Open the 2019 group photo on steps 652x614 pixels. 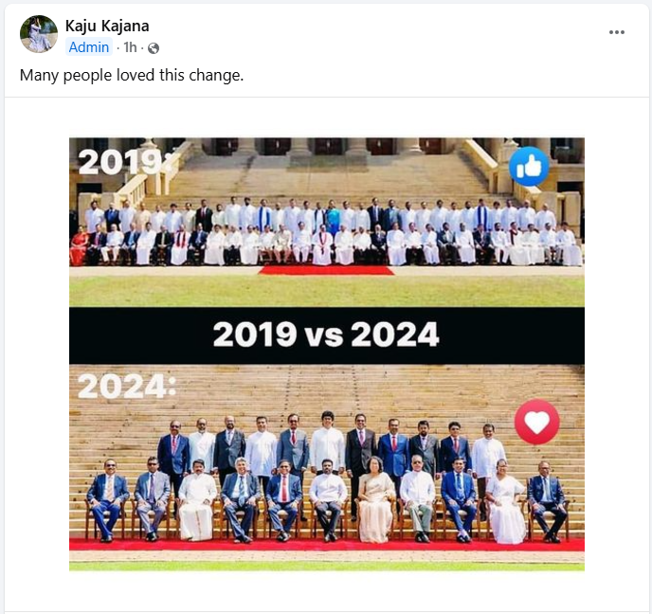coord(326,223)
